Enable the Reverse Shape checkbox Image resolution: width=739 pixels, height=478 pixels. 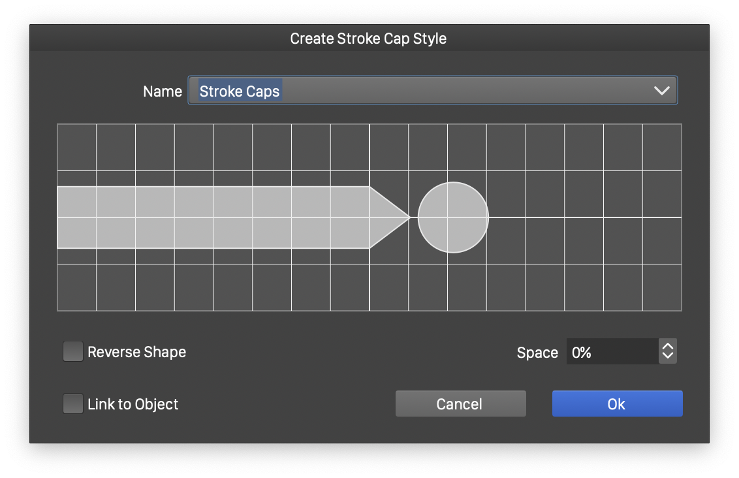(72, 352)
